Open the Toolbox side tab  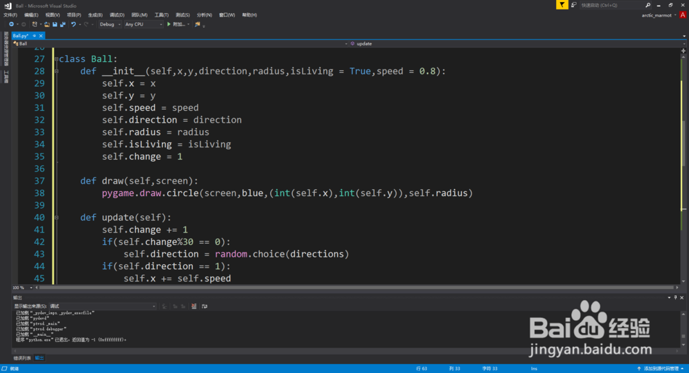(x=6, y=76)
